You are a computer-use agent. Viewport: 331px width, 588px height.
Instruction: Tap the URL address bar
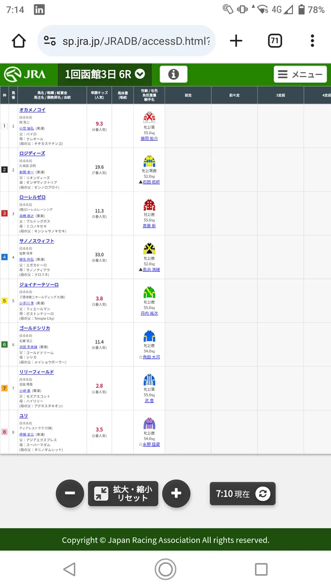click(x=134, y=41)
